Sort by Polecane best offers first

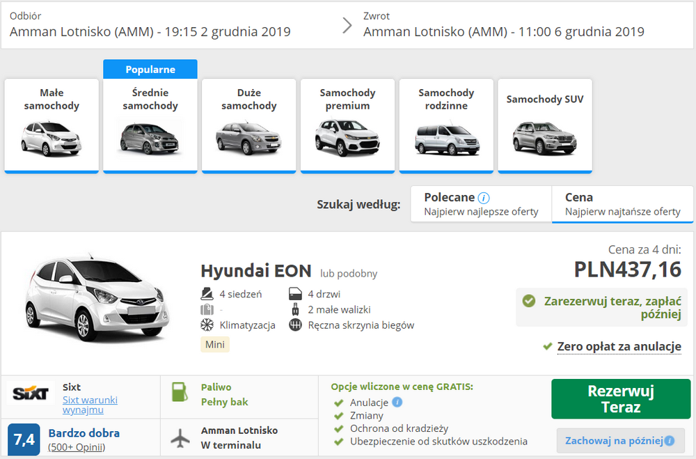(x=481, y=204)
